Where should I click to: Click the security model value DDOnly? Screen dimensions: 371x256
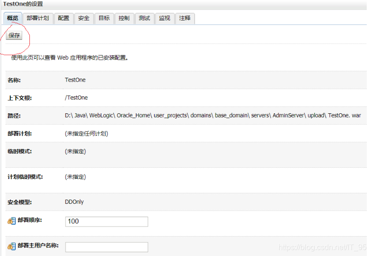point(74,202)
